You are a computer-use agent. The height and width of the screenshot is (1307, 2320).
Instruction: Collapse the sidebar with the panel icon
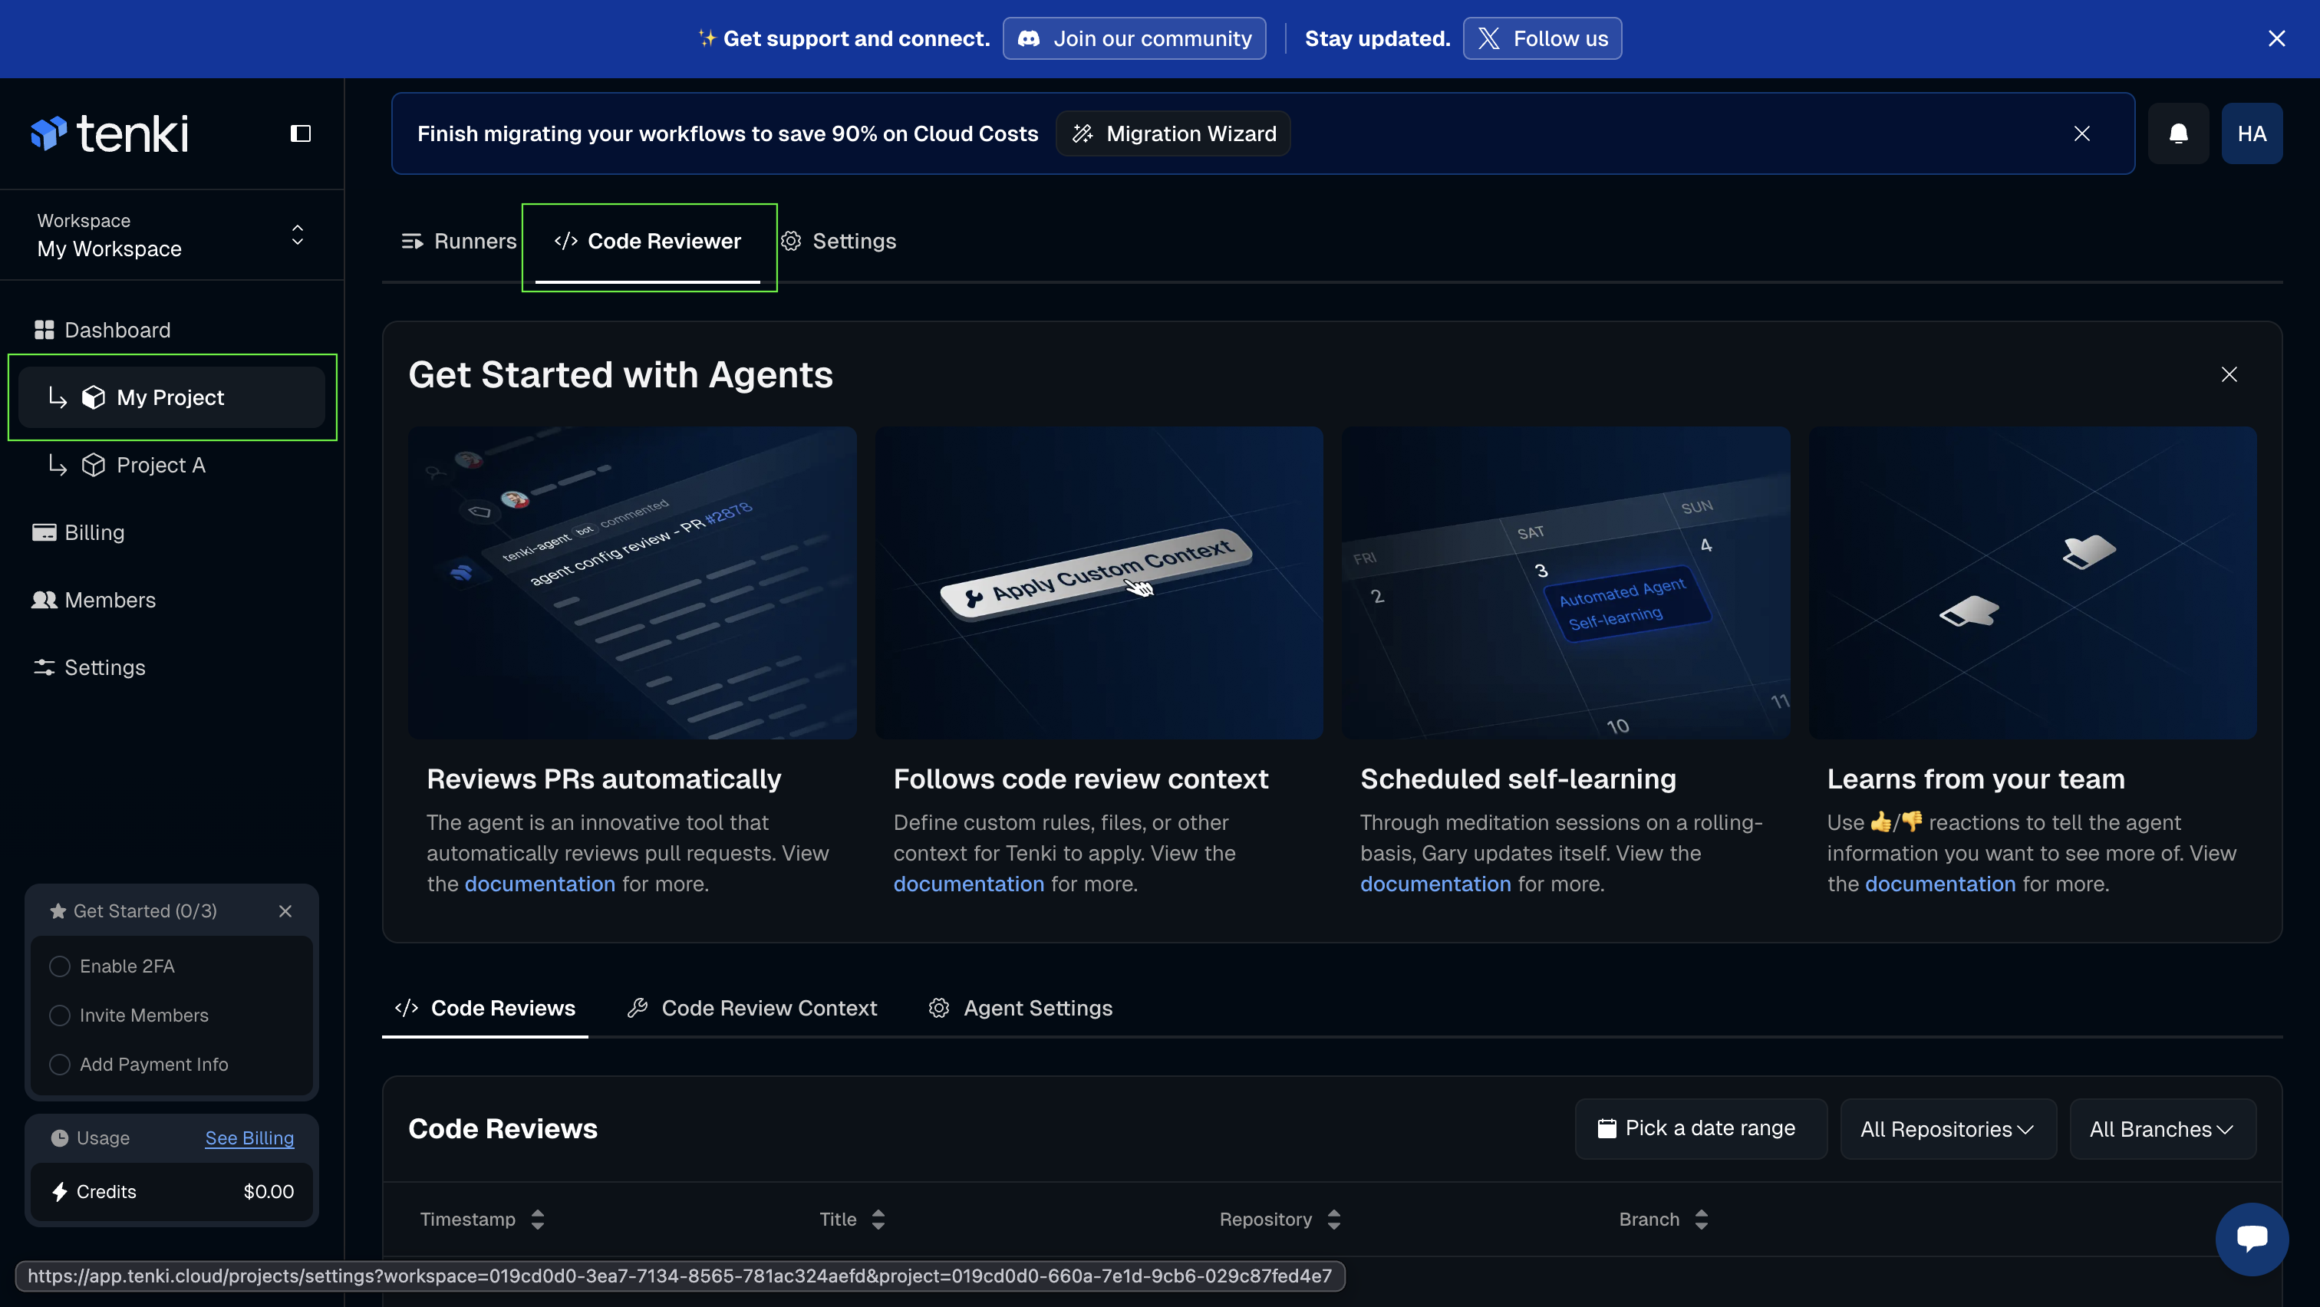pyautogui.click(x=301, y=133)
